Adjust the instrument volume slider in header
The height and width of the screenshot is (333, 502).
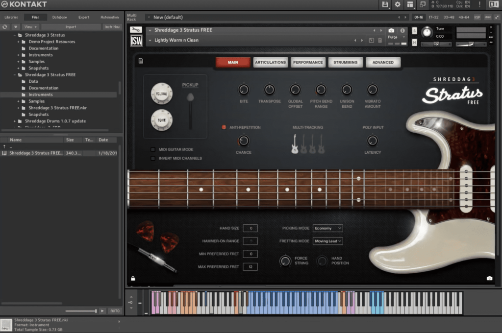470,44
